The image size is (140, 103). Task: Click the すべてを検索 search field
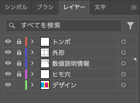(64, 26)
